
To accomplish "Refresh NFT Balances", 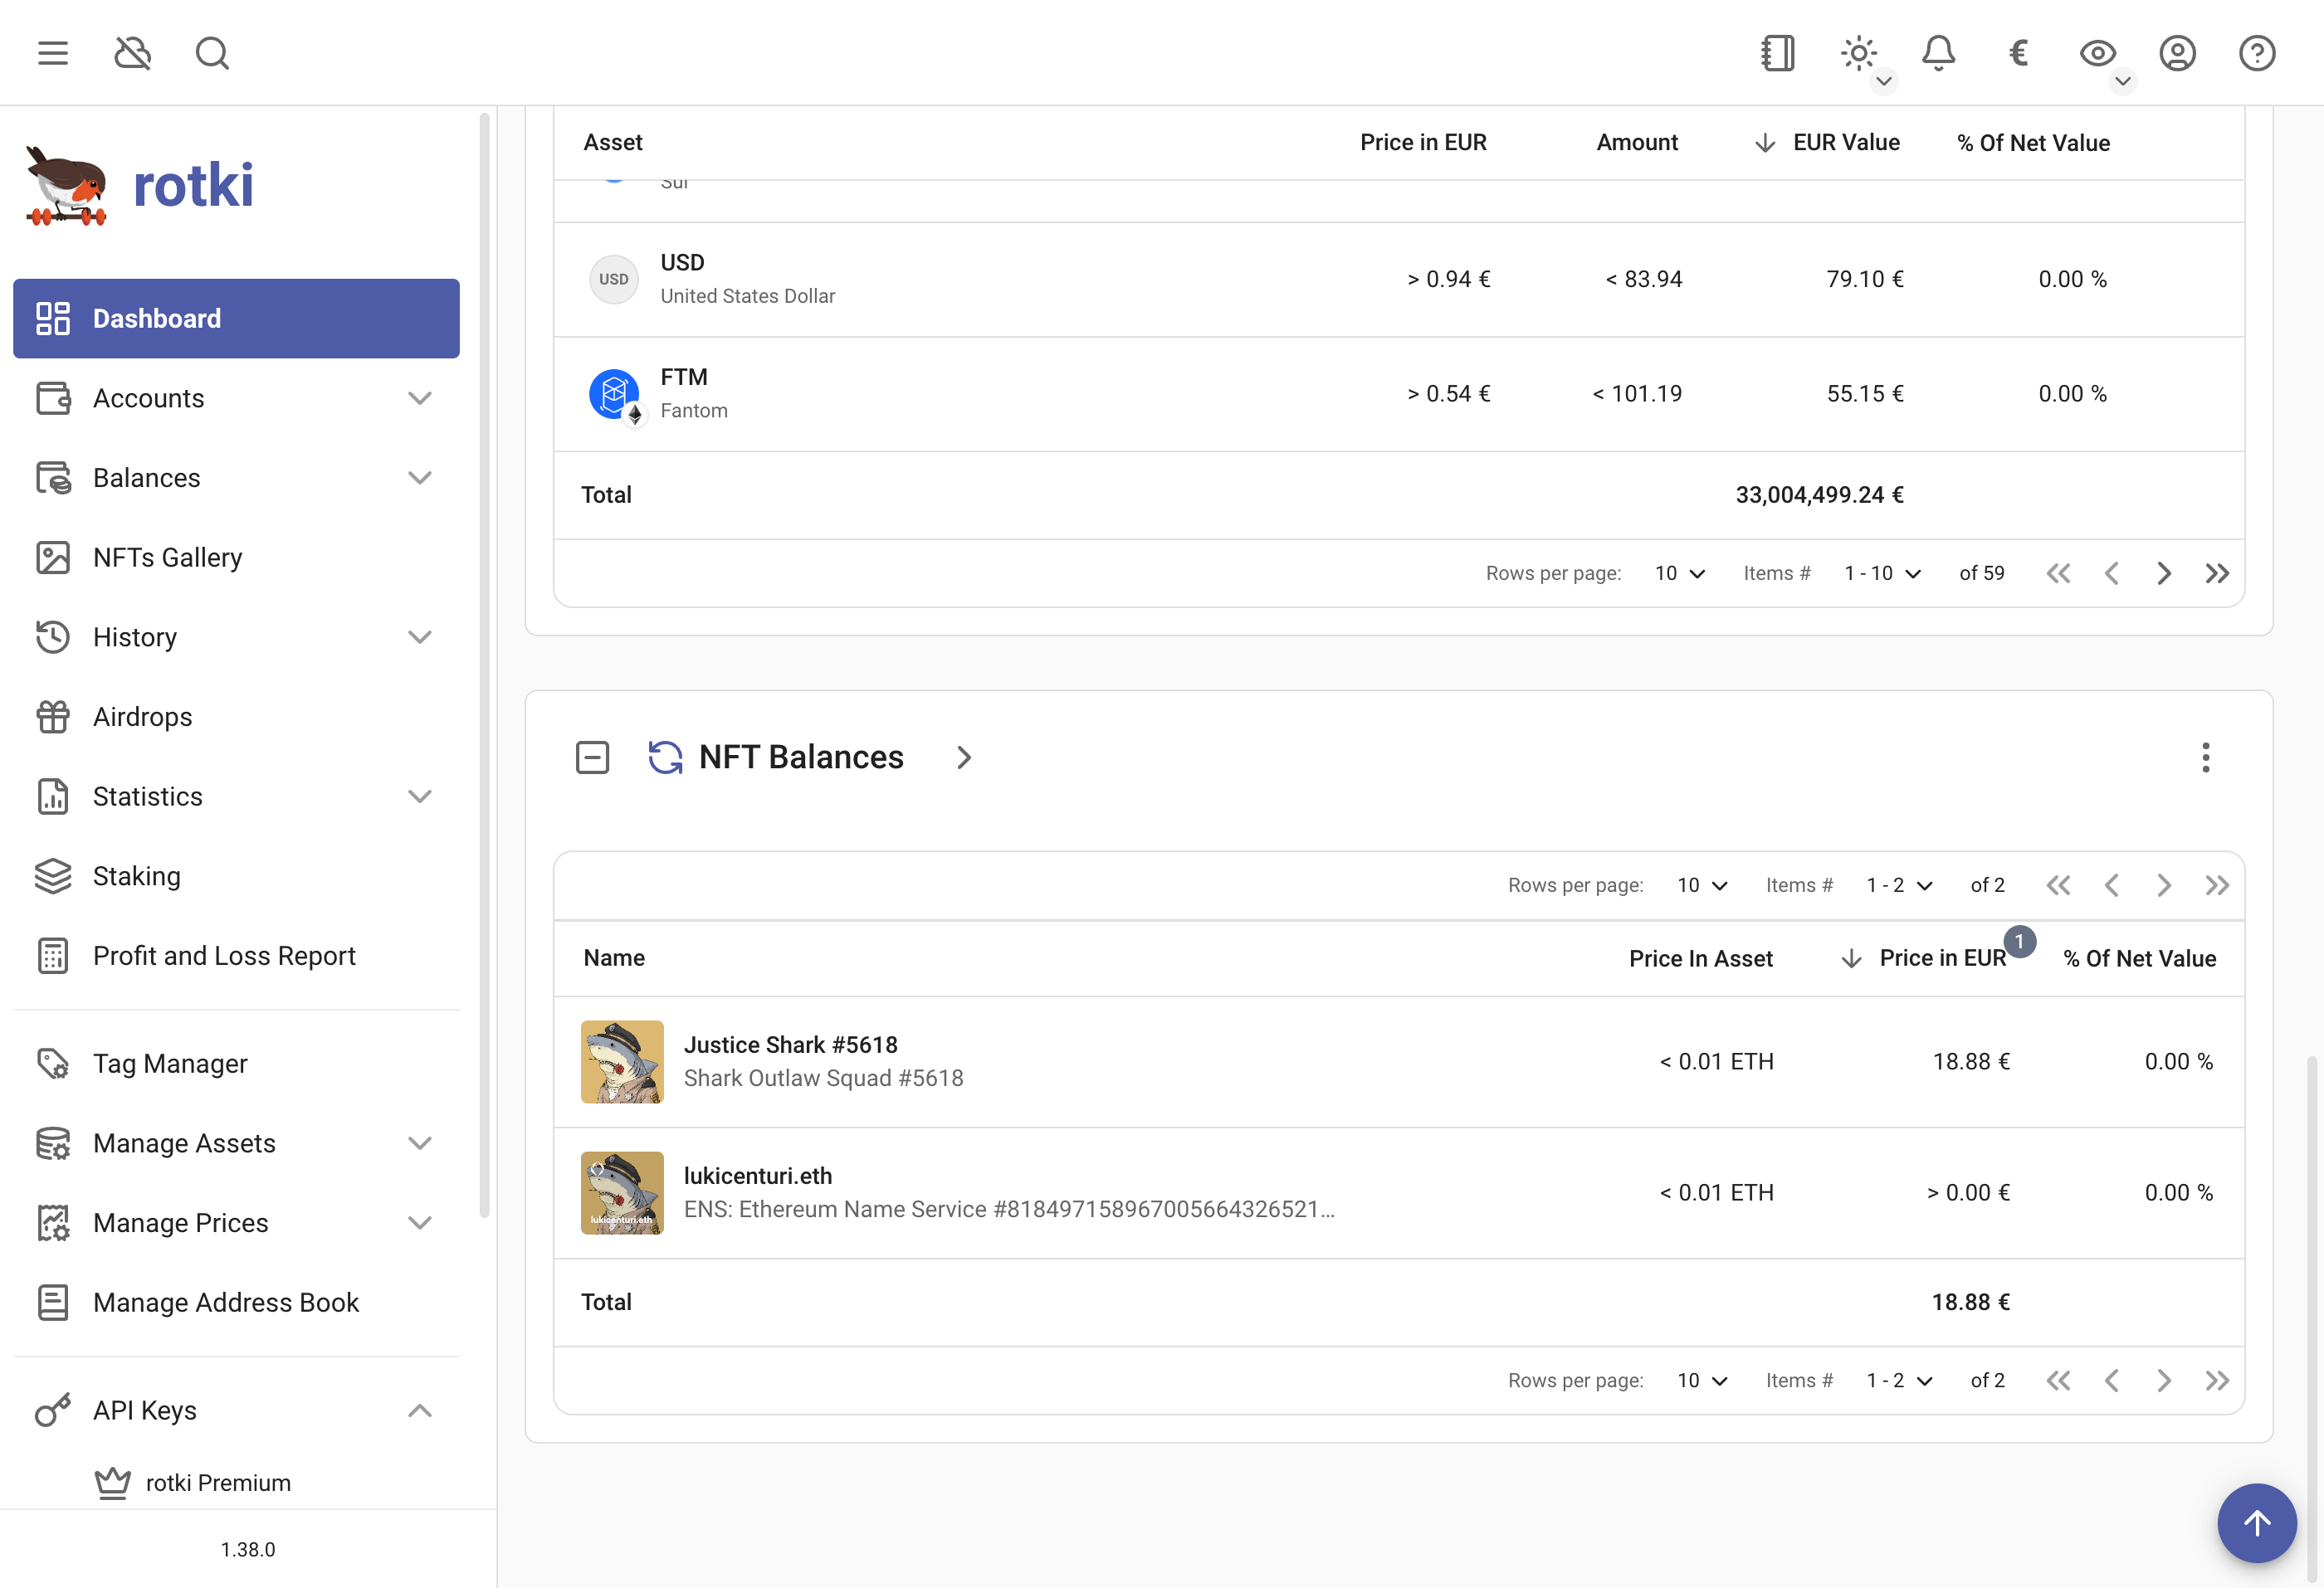I will (x=665, y=757).
